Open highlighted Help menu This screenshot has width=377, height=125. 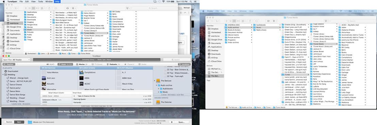tap(57, 1)
